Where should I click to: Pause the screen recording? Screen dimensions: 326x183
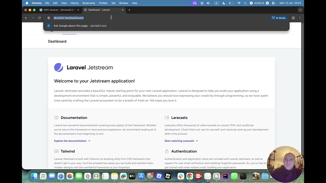251,3
